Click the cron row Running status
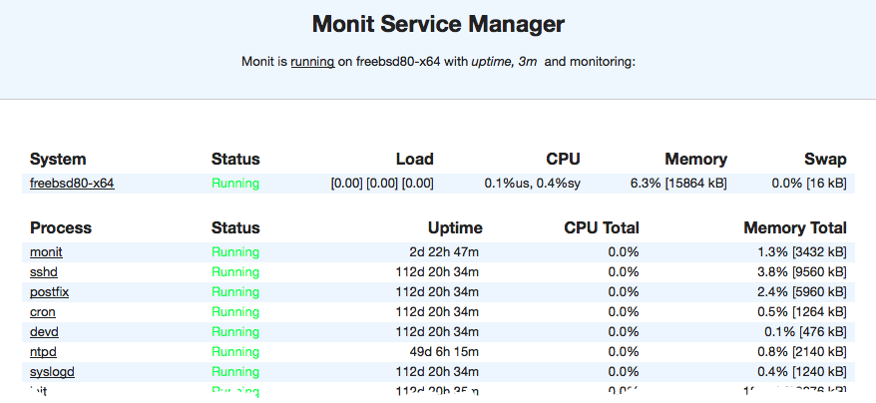 [x=235, y=312]
